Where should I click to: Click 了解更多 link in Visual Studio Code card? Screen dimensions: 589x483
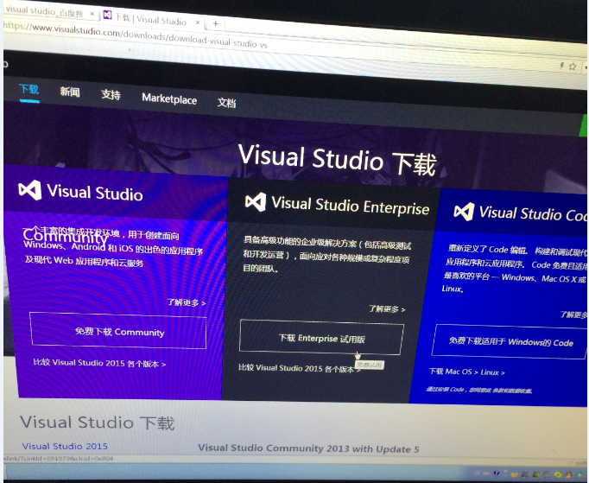tap(574, 315)
